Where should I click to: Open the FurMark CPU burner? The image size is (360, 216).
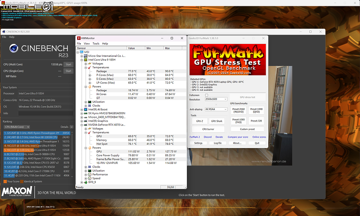coord(208,129)
